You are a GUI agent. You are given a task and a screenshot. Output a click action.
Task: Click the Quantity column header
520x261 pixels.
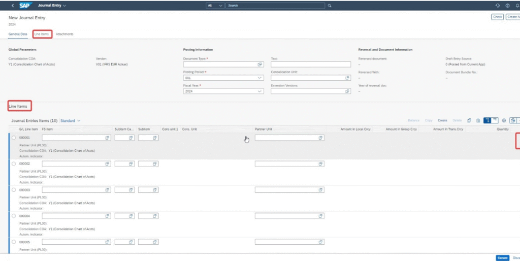[x=502, y=129]
